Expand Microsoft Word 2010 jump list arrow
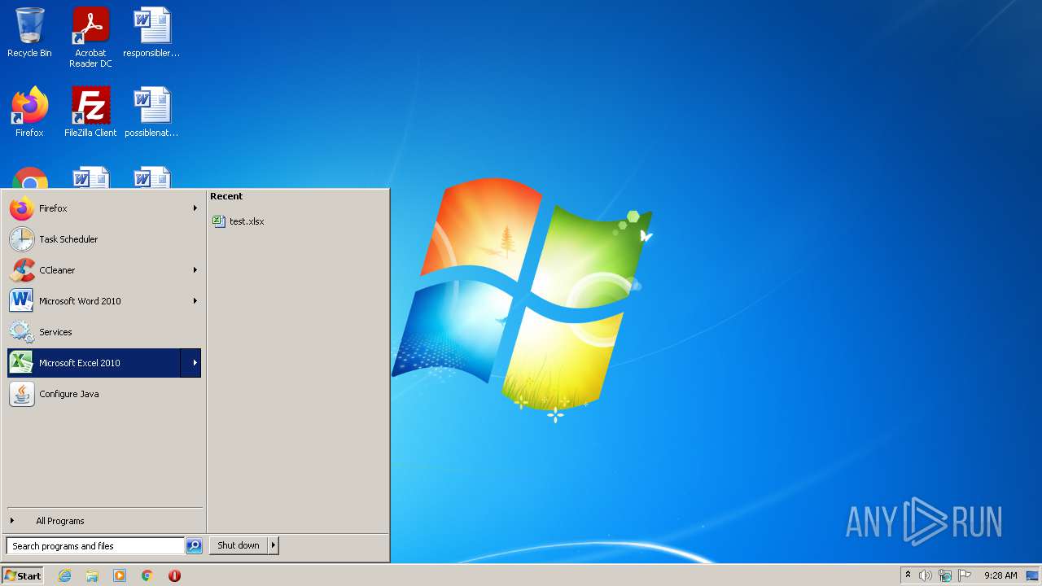The width and height of the screenshot is (1042, 586). [x=195, y=301]
